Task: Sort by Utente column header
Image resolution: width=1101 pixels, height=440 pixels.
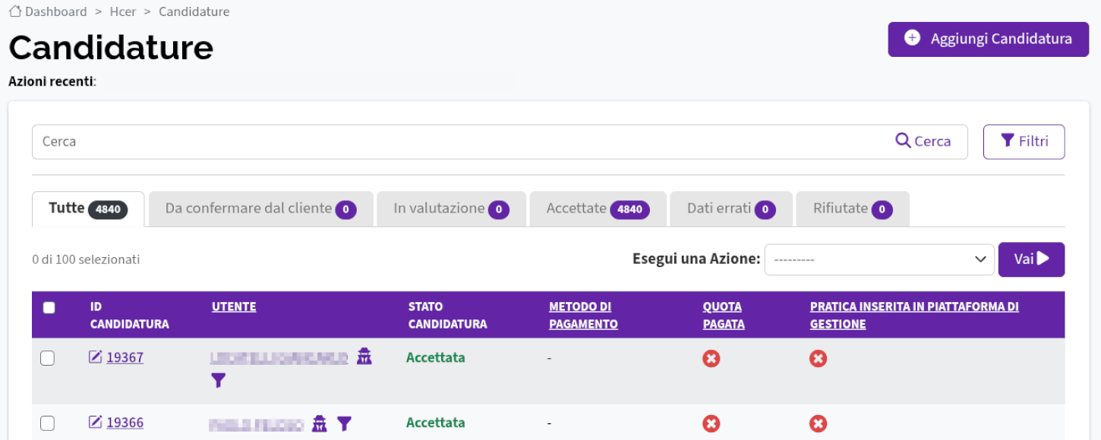Action: (234, 306)
